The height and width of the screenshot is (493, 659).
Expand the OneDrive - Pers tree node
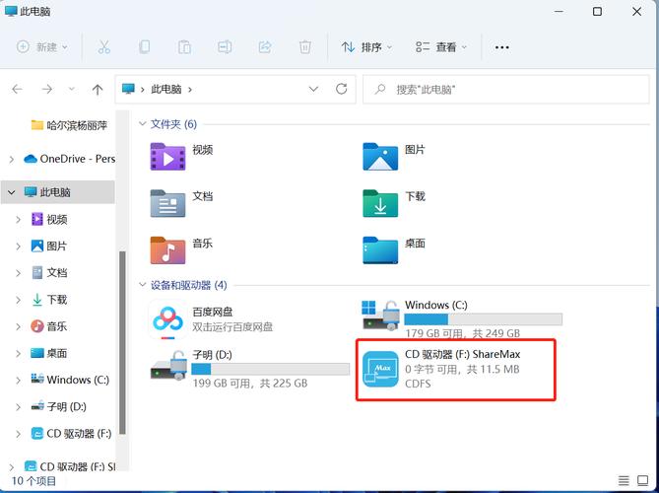pyautogui.click(x=12, y=159)
